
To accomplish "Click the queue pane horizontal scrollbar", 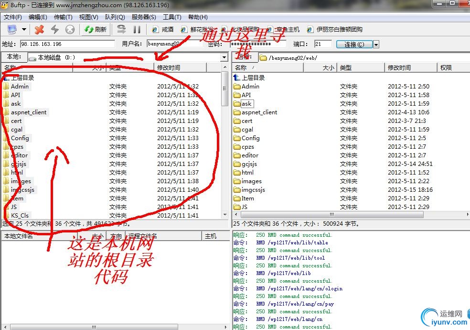I will [x=94, y=327].
